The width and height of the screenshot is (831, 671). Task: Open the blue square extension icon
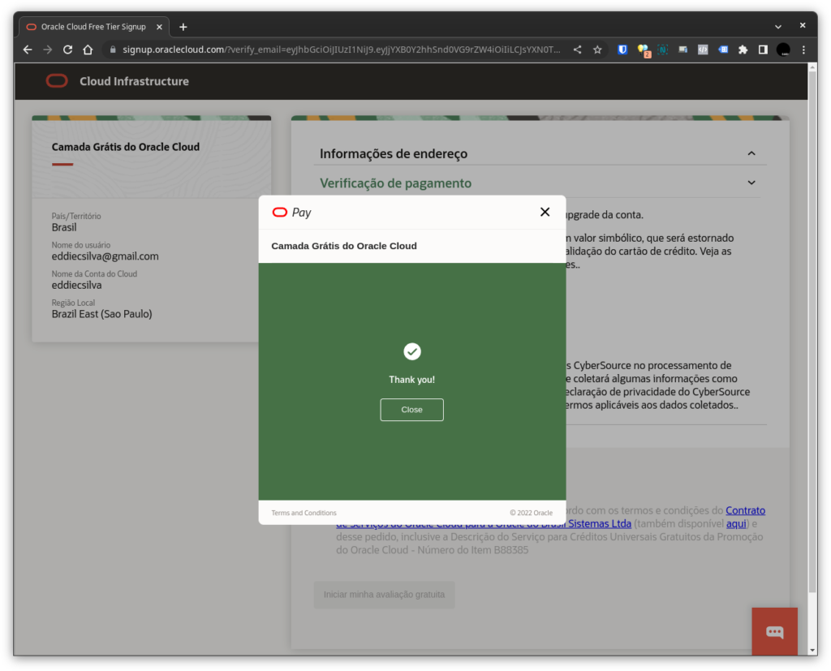(x=723, y=49)
